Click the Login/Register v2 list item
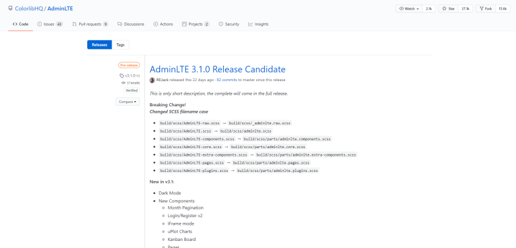The height and width of the screenshot is (248, 516). pos(185,216)
